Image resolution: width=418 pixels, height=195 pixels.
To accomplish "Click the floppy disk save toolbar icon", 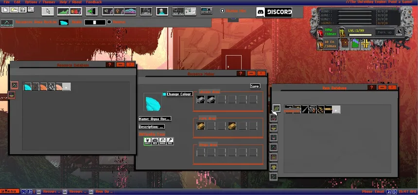I will [22, 10].
